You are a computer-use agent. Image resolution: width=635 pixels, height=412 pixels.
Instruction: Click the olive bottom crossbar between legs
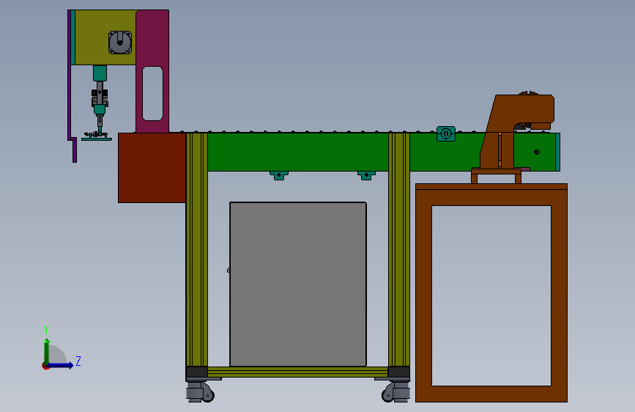[x=297, y=372]
